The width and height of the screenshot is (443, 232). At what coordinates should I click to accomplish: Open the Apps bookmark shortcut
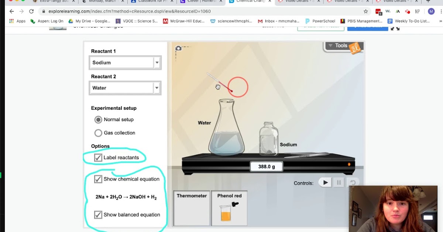(17, 21)
